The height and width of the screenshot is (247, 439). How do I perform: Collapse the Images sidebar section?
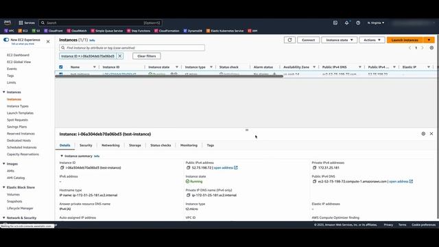click(x=4, y=164)
